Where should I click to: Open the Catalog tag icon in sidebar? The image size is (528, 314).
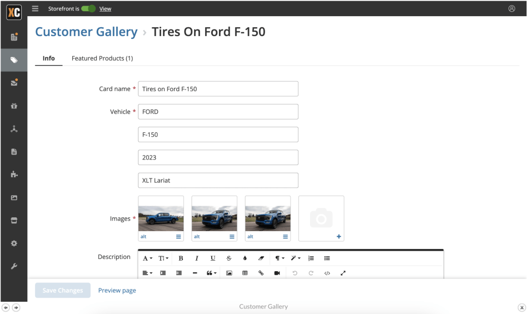14,60
